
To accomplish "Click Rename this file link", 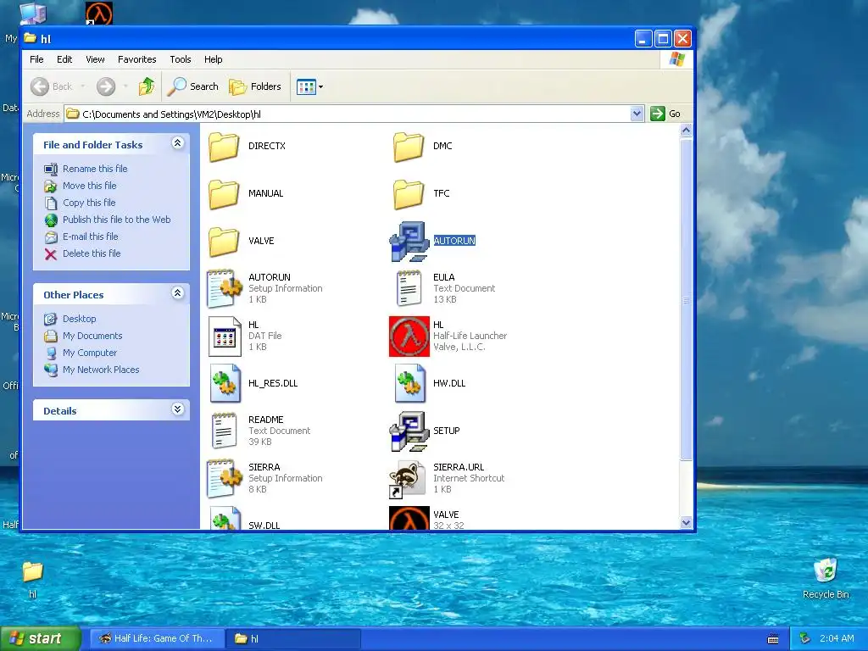I will [x=95, y=169].
